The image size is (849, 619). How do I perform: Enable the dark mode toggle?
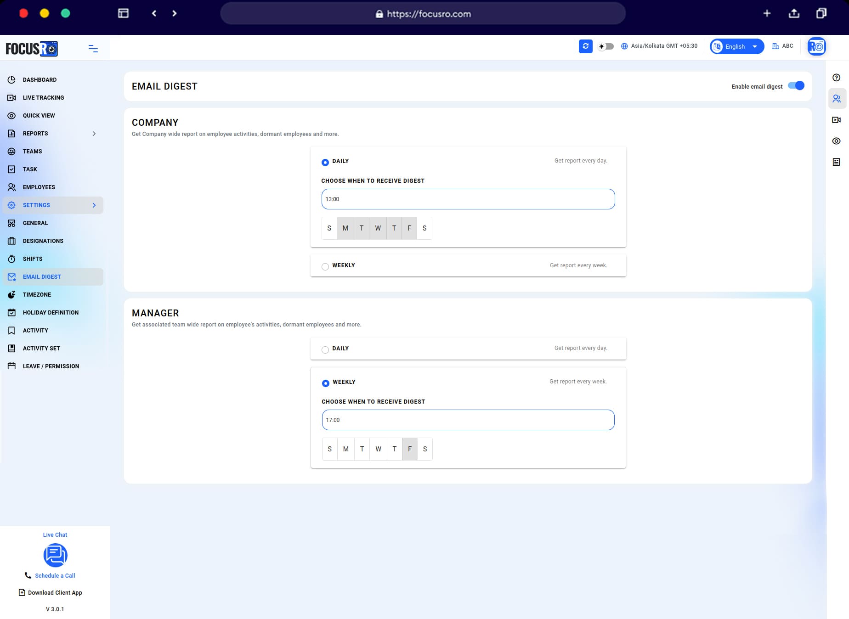click(606, 46)
